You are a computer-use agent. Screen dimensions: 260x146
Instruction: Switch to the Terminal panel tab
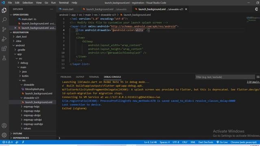coord(94,77)
